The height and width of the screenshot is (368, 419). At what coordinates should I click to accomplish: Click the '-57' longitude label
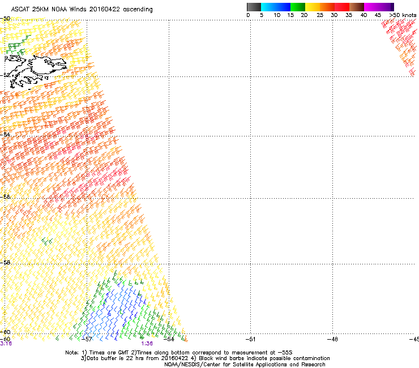pos(87,339)
